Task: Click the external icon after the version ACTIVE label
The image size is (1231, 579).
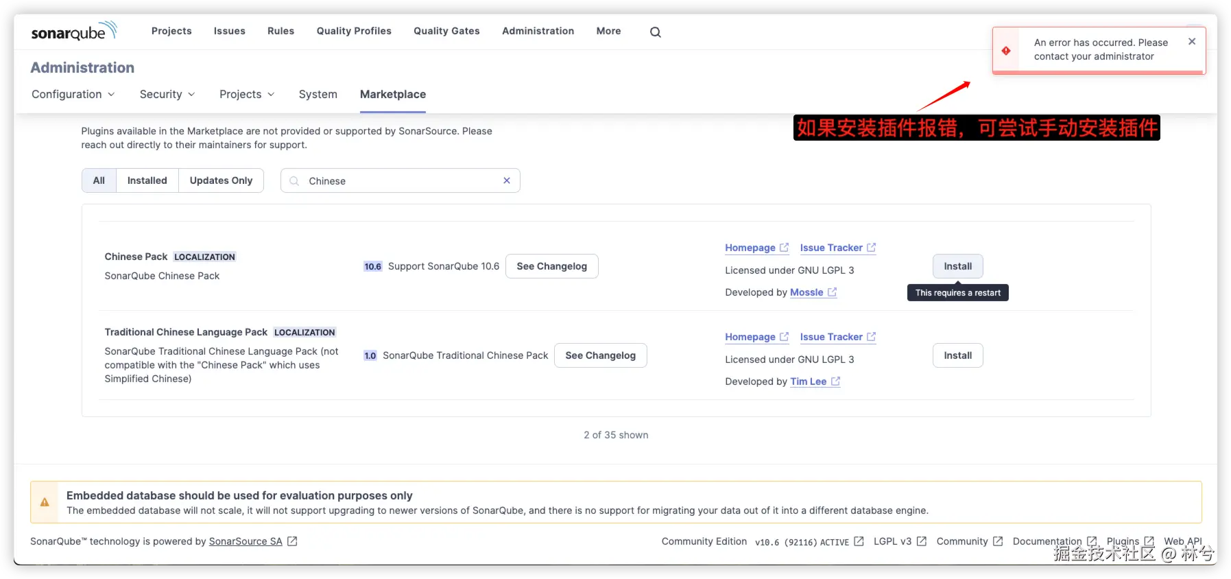Action: click(859, 541)
